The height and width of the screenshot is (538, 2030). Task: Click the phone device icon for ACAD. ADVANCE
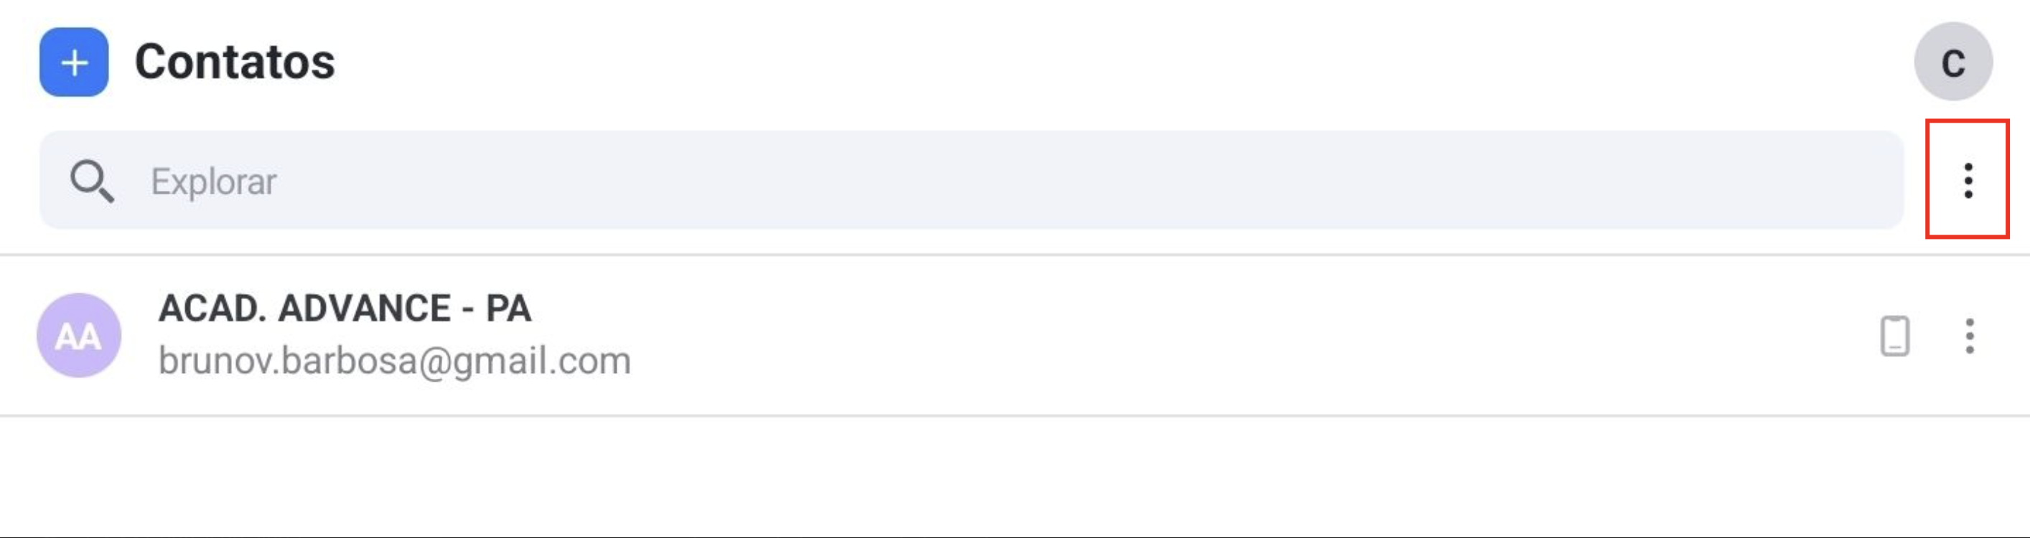coord(1894,336)
